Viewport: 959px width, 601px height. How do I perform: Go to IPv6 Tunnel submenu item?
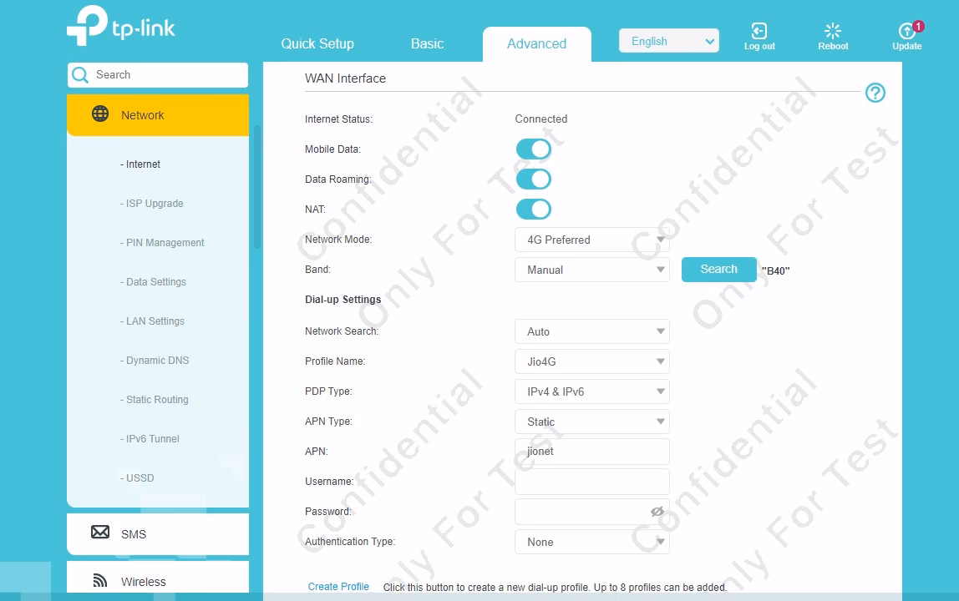point(150,438)
